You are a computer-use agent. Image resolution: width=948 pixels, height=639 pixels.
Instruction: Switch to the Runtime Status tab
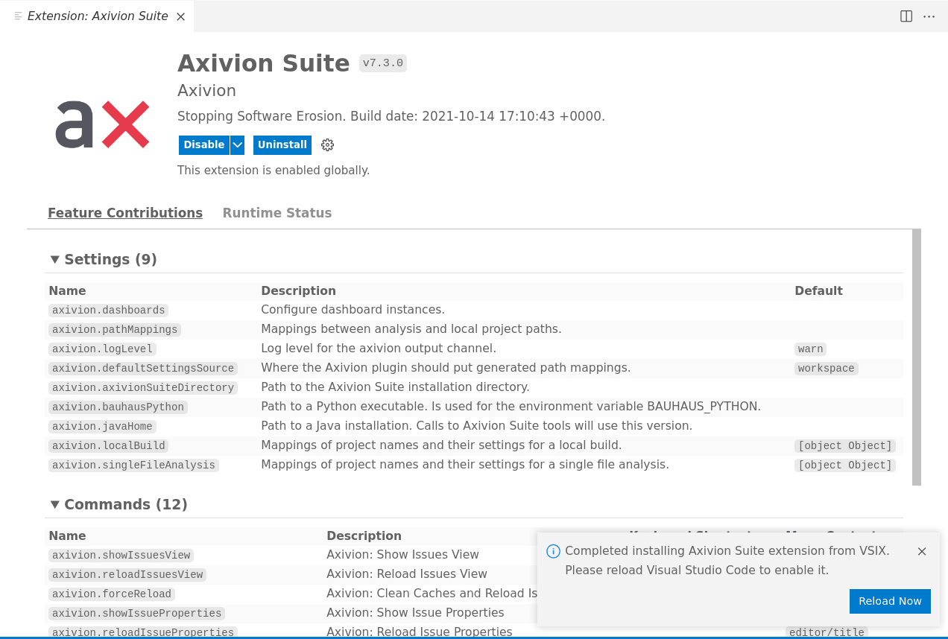277,213
